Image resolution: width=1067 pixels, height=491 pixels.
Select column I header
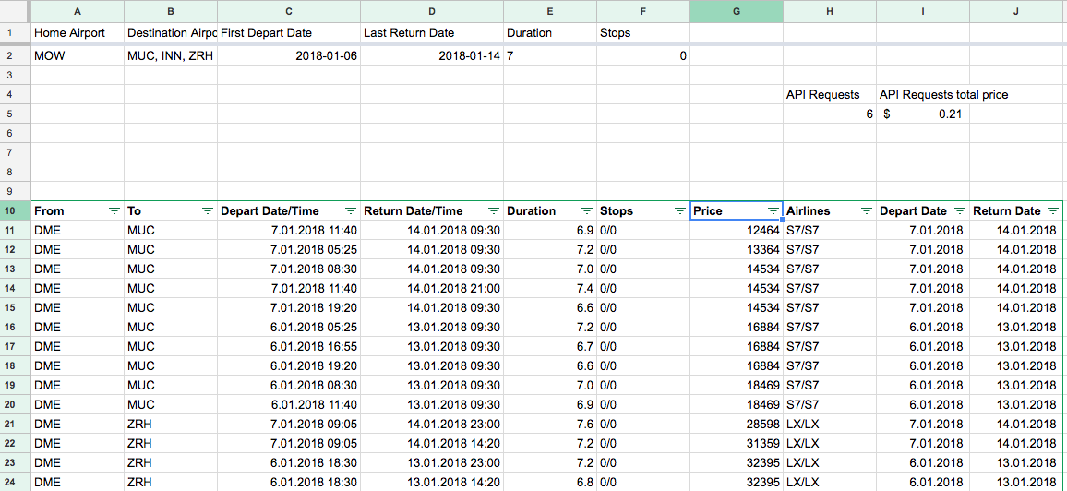pyautogui.click(x=923, y=11)
